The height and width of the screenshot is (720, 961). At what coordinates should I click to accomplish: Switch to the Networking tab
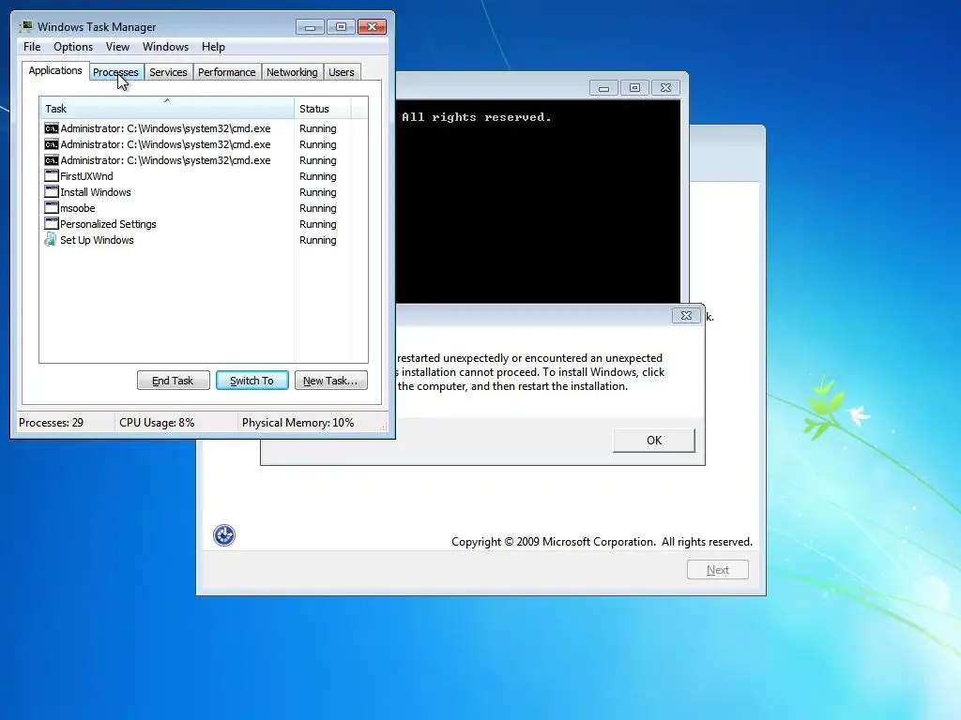pos(293,72)
